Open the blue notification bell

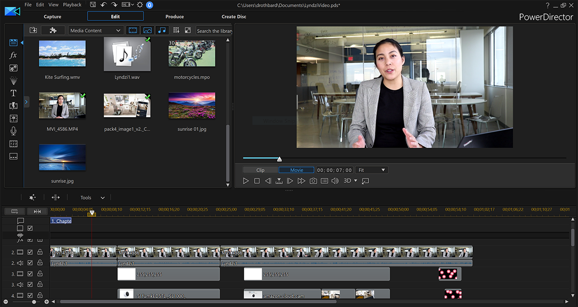click(149, 5)
